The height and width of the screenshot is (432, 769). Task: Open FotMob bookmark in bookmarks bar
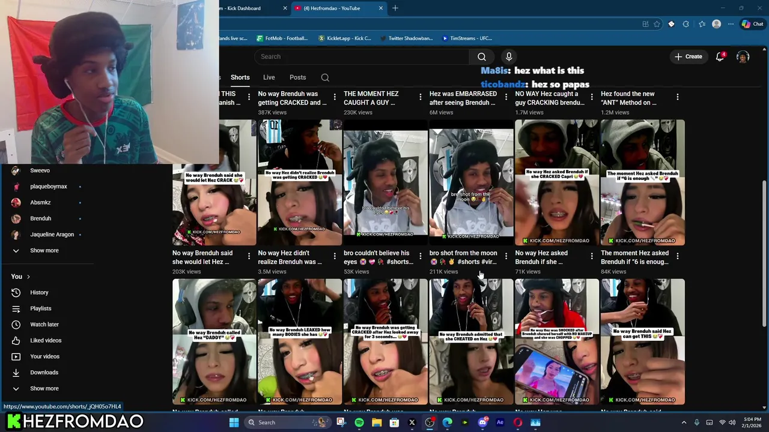(282, 38)
